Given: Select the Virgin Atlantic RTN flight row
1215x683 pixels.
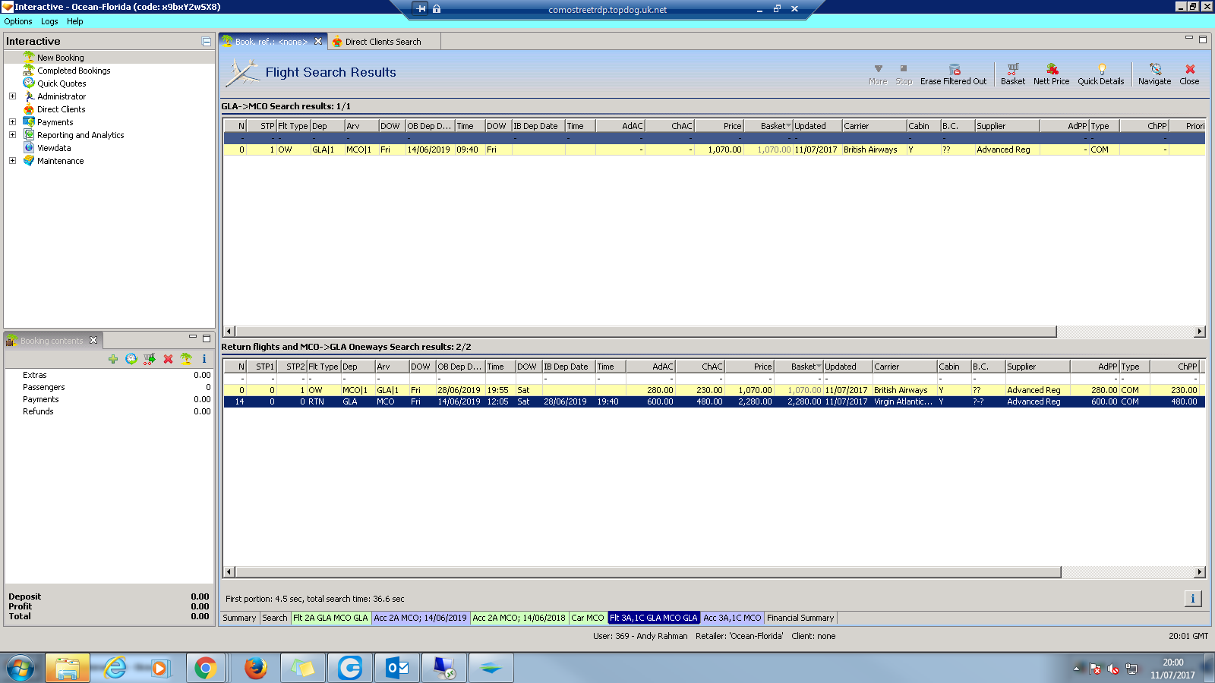Looking at the screenshot, I should click(x=714, y=402).
